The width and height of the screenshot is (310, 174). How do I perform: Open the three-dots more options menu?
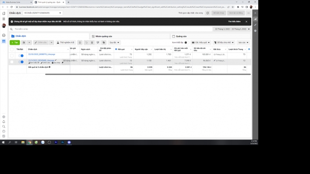coord(248,13)
